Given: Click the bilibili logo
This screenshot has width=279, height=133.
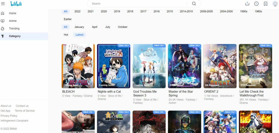Looking at the screenshot, I should click(16, 4).
